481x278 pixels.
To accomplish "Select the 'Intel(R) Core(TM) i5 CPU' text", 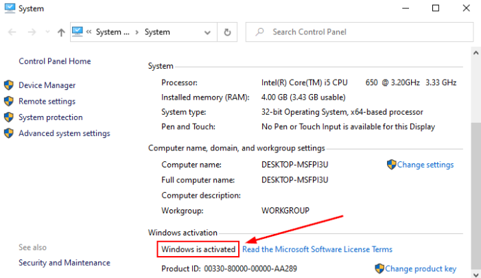I will [304, 82].
